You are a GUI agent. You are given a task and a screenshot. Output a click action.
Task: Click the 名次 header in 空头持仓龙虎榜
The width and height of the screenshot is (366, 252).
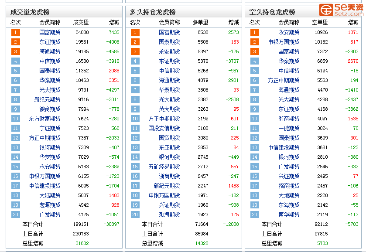pos(254,22)
